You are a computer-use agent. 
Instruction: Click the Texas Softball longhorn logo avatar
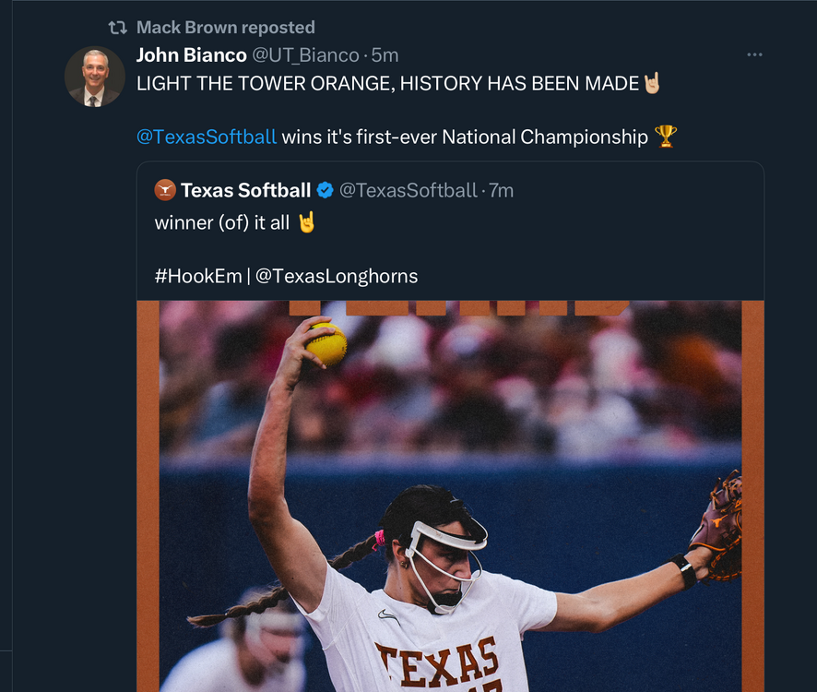(165, 190)
